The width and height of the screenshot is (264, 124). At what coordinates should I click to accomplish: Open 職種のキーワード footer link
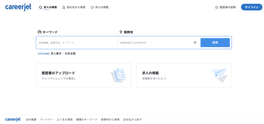(87, 120)
